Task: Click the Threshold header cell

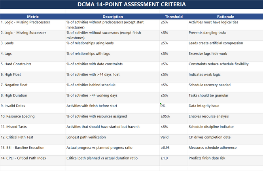Action: pyautogui.click(x=174, y=17)
